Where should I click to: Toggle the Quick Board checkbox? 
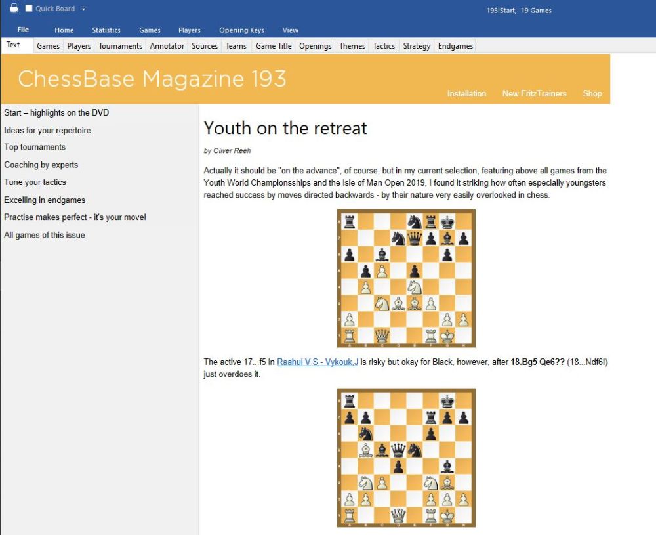(x=29, y=9)
